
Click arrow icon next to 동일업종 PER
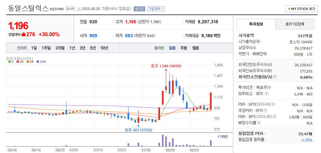tap(265, 134)
